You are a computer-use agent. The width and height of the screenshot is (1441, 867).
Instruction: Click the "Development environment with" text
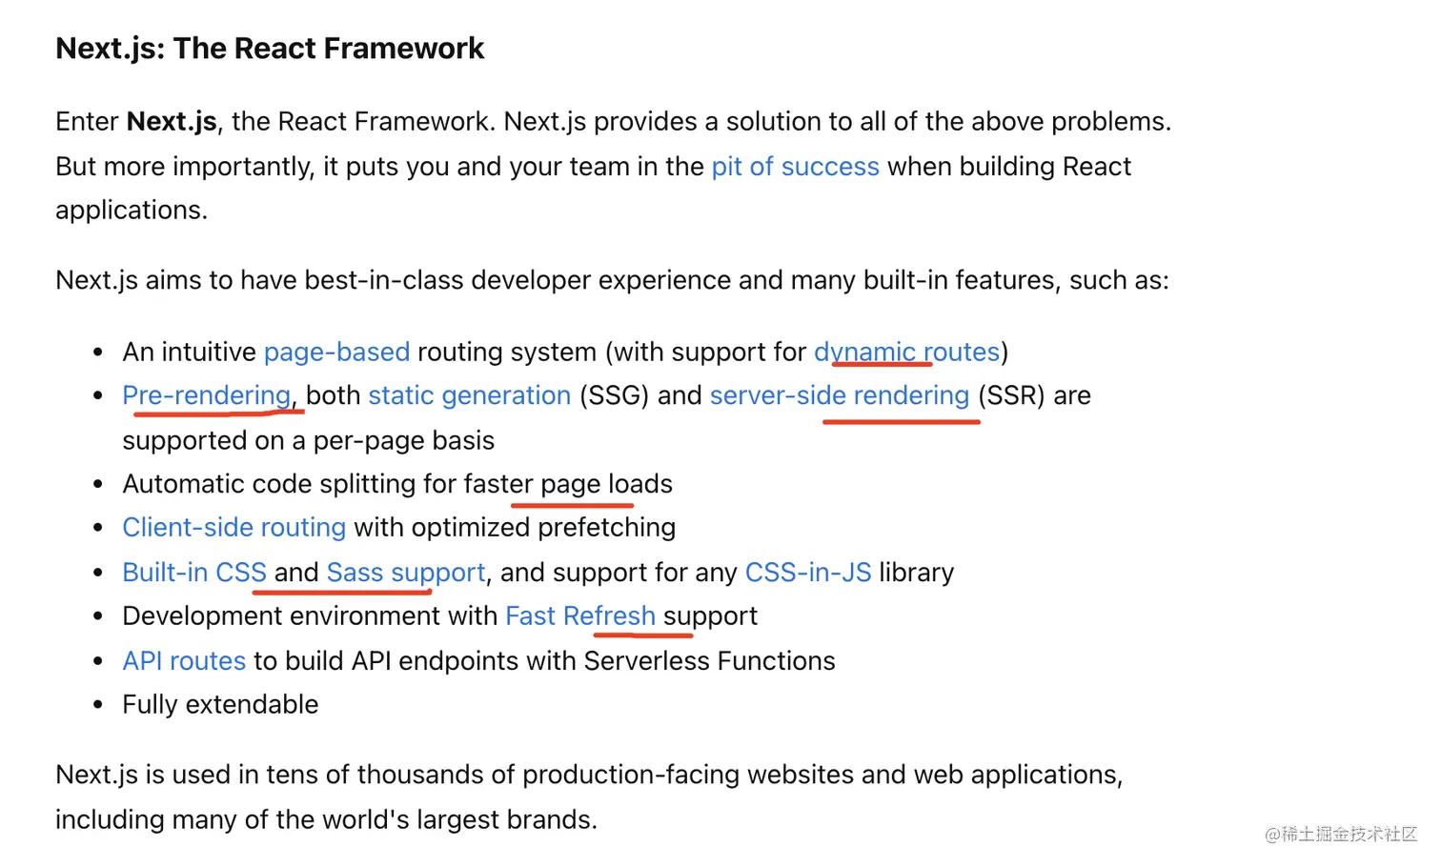point(310,616)
